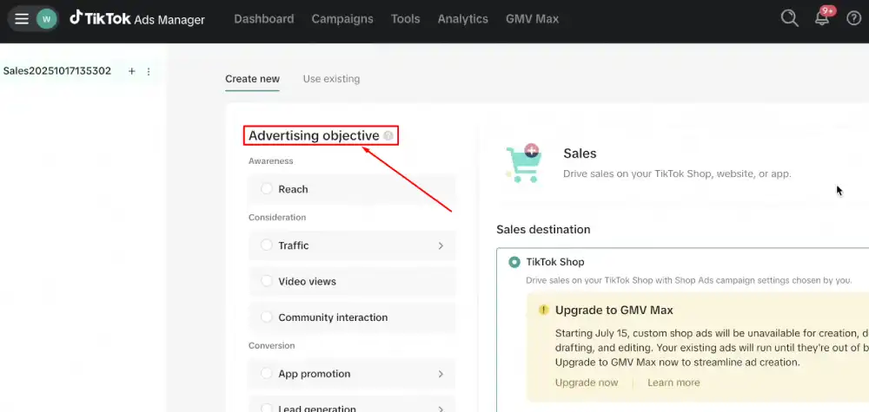Click the Sales shopping cart icon
The height and width of the screenshot is (412, 869).
(523, 163)
